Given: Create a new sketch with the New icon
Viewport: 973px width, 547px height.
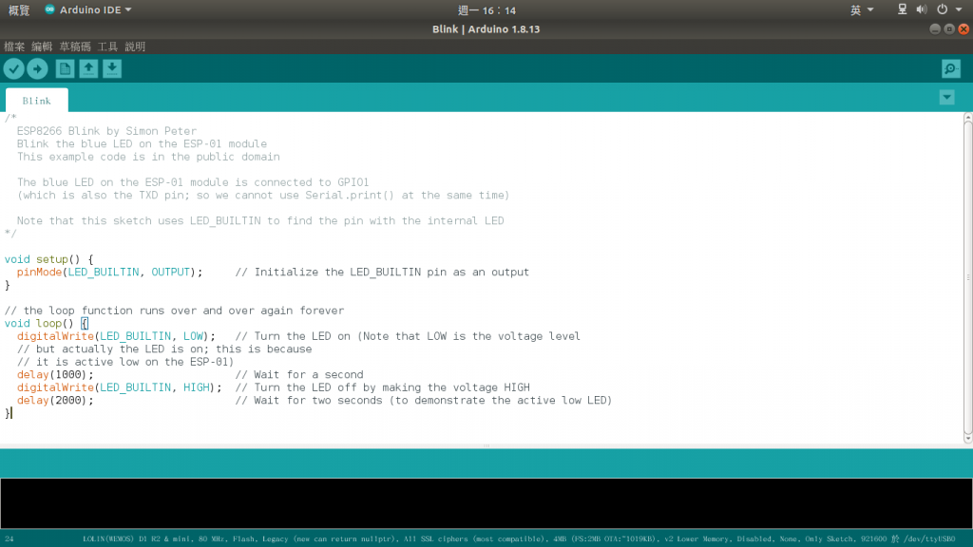Looking at the screenshot, I should coord(65,68).
